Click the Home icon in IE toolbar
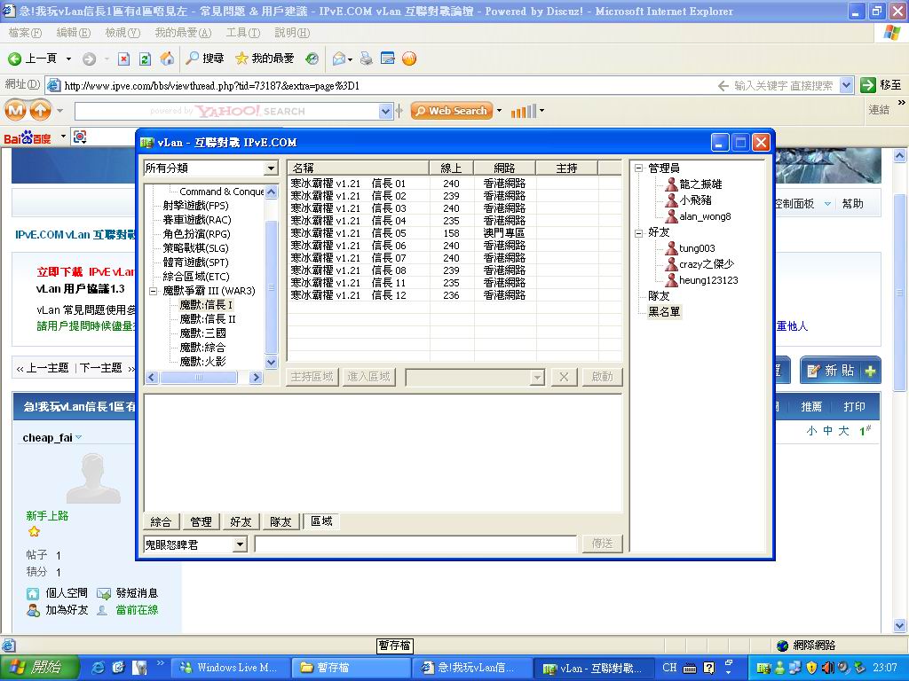 (167, 59)
